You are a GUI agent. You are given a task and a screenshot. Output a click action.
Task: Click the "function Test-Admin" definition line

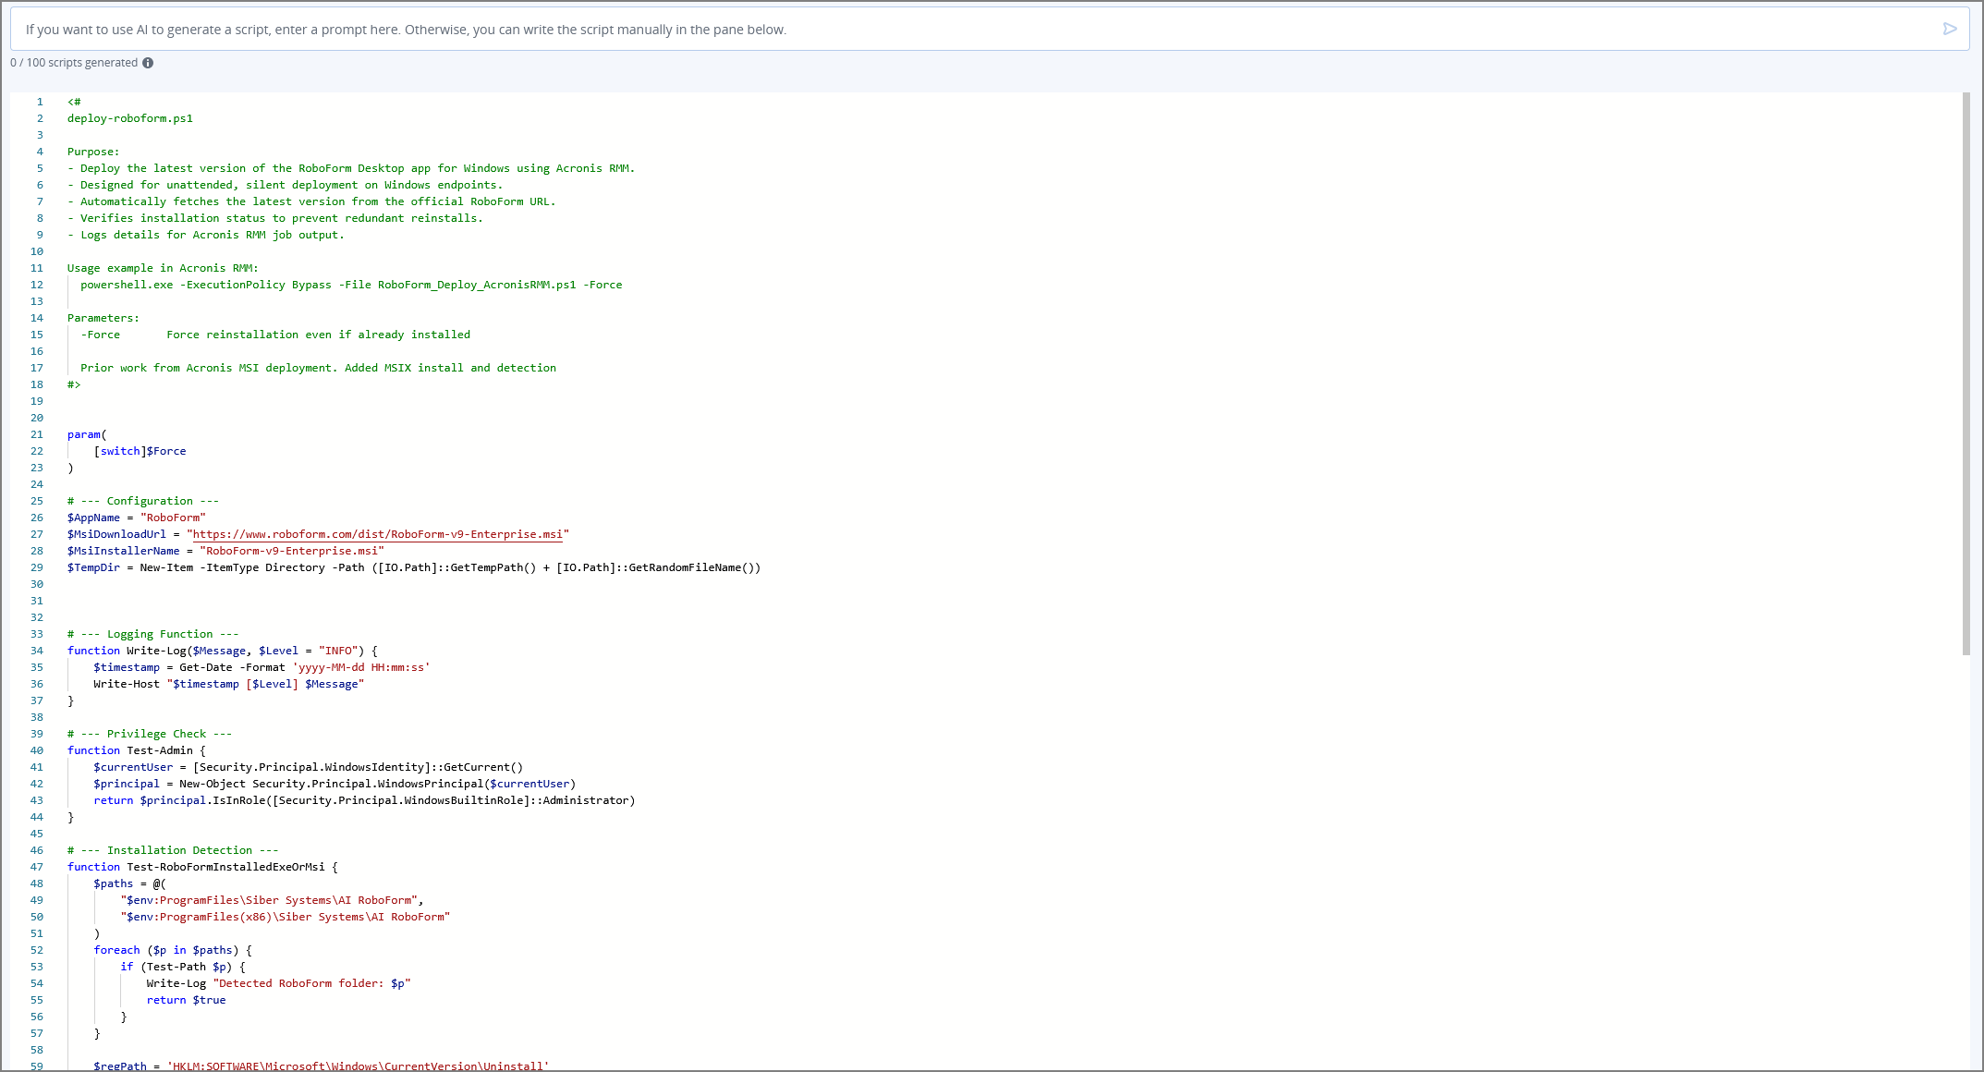coord(137,750)
